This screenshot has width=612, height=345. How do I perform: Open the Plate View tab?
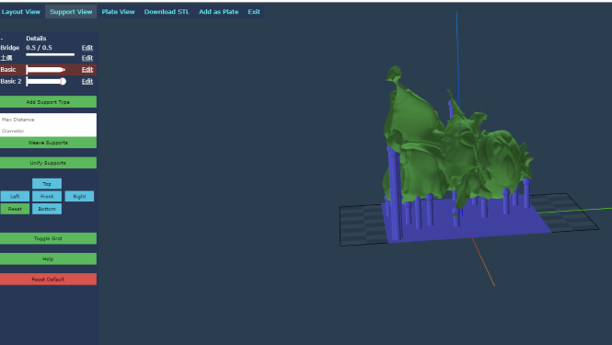(x=119, y=12)
